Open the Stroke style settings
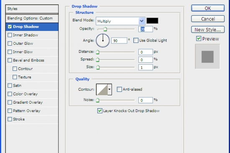Screen dimensions: 230x153 [x=19, y=119]
